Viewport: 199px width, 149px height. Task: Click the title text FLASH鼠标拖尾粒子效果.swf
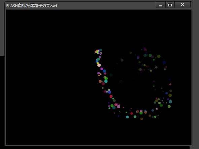32,6
